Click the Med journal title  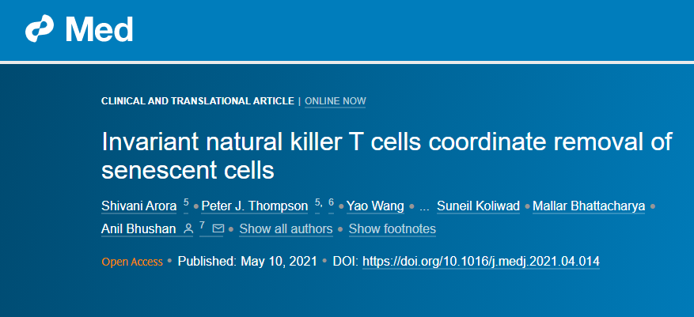pos(100,29)
